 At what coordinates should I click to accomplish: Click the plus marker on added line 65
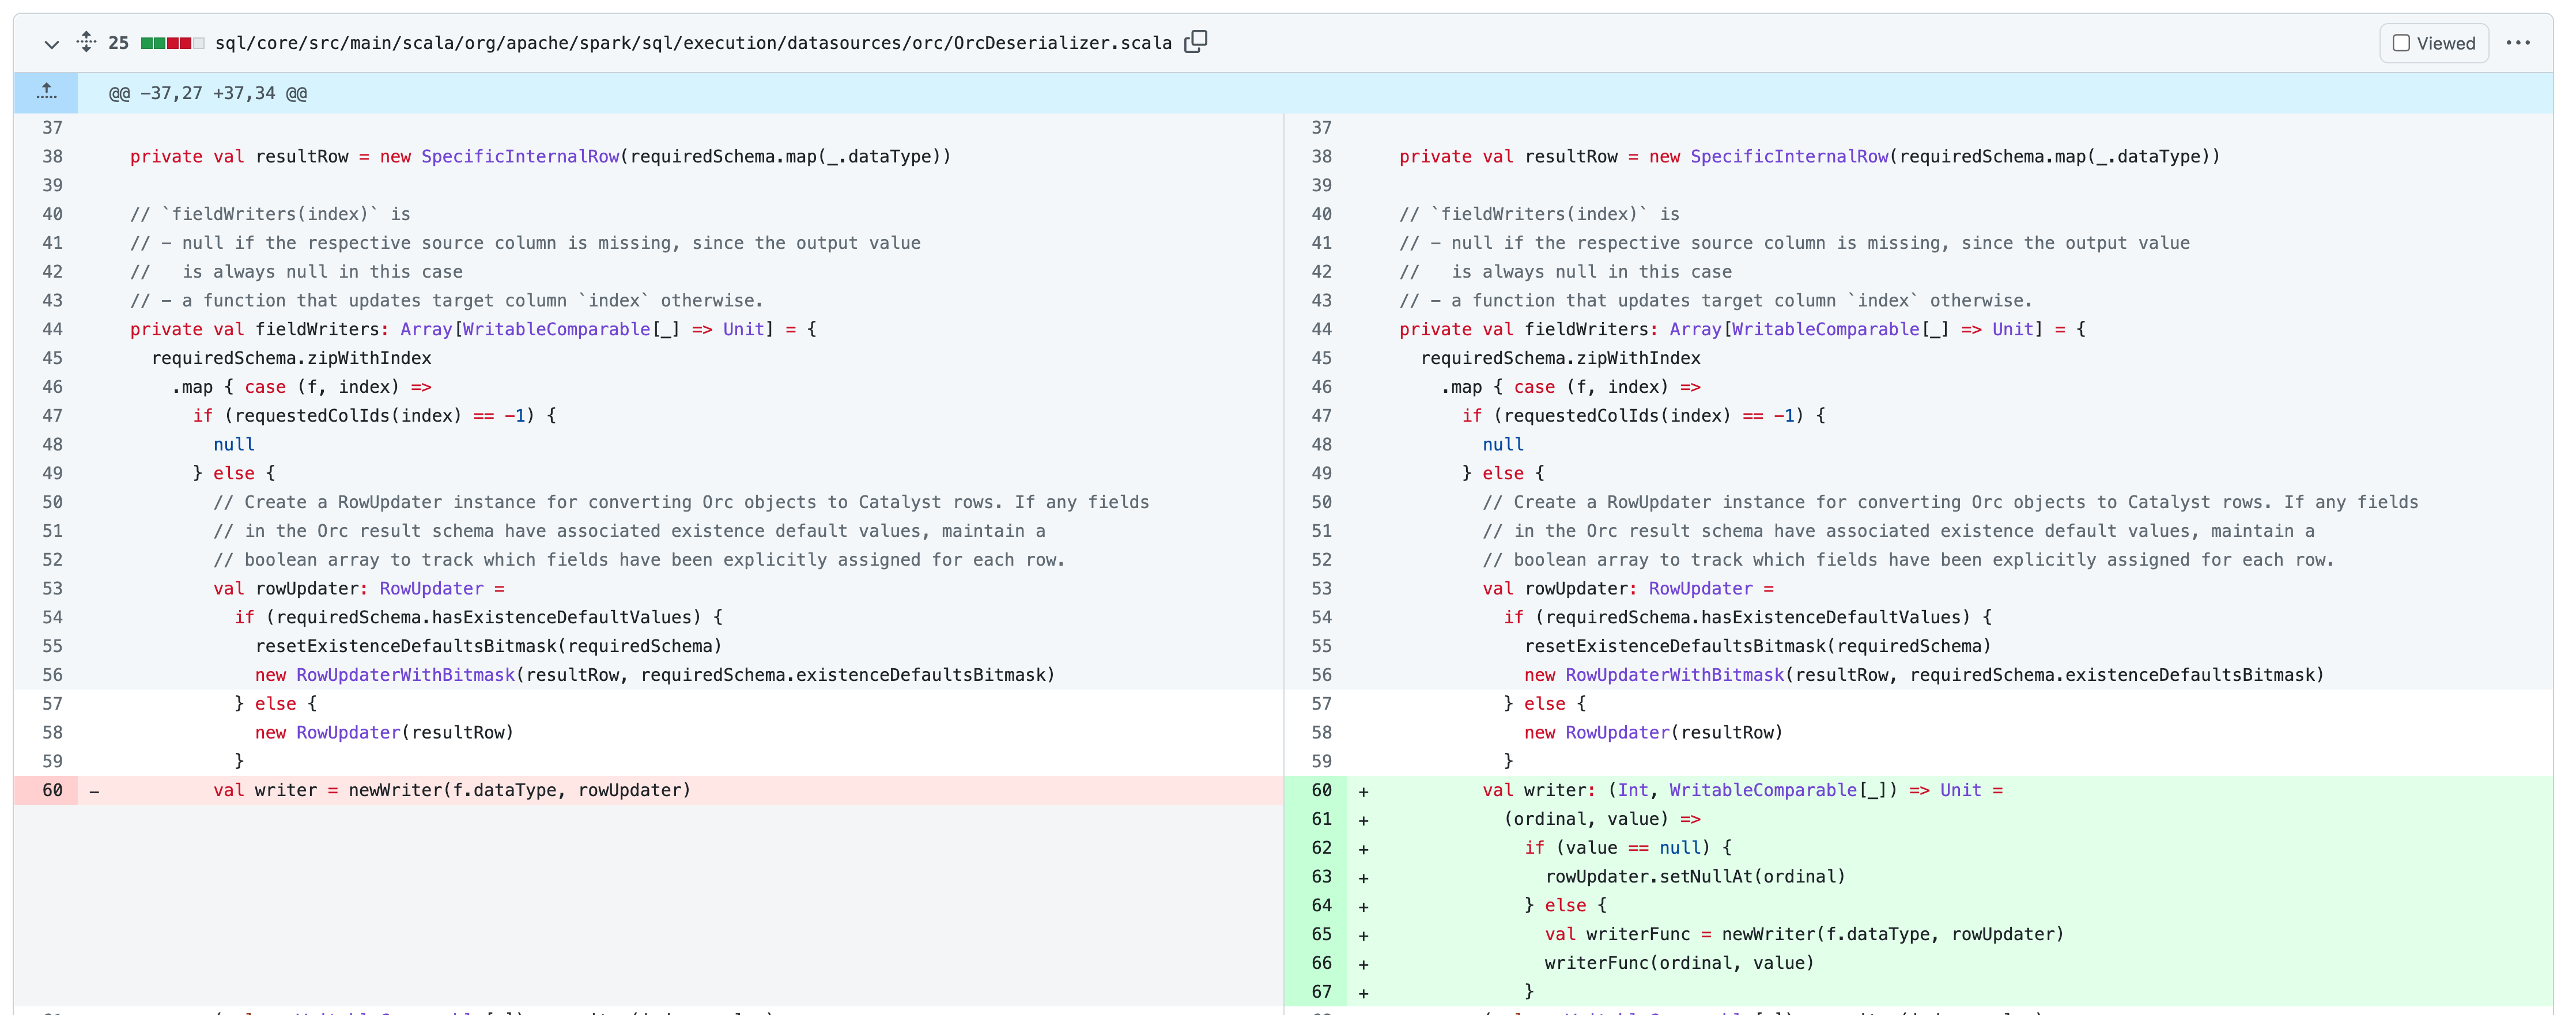click(x=1363, y=935)
